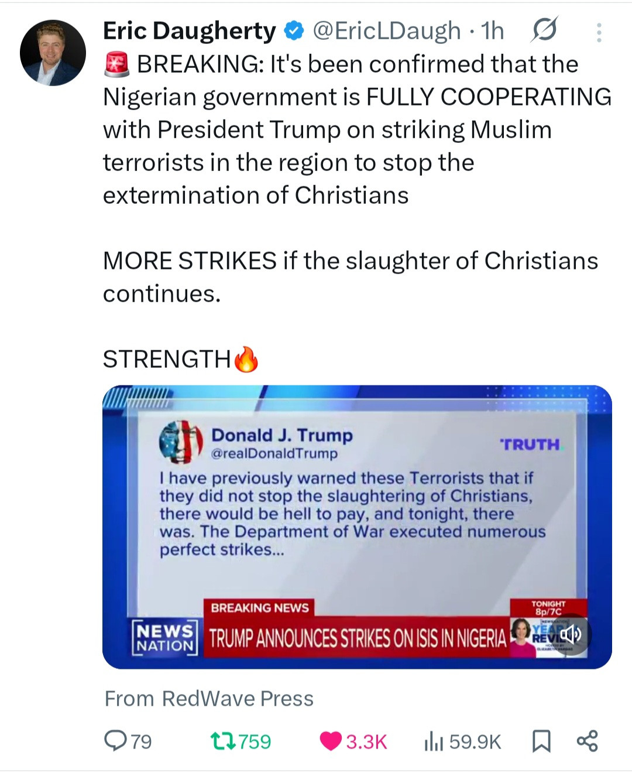The image size is (632, 776).
Task: Click the STRENGTH text line in post
Action: (x=167, y=359)
